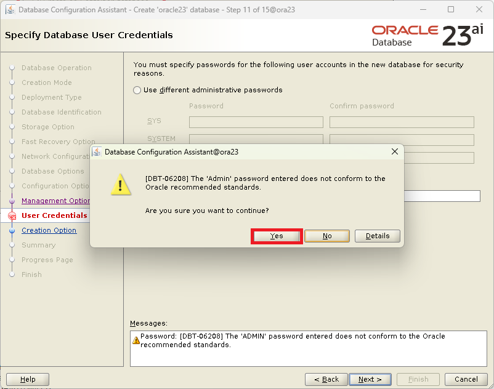This screenshot has width=494, height=389.
Task: Click the Java icon in main window title
Action: tap(10, 10)
